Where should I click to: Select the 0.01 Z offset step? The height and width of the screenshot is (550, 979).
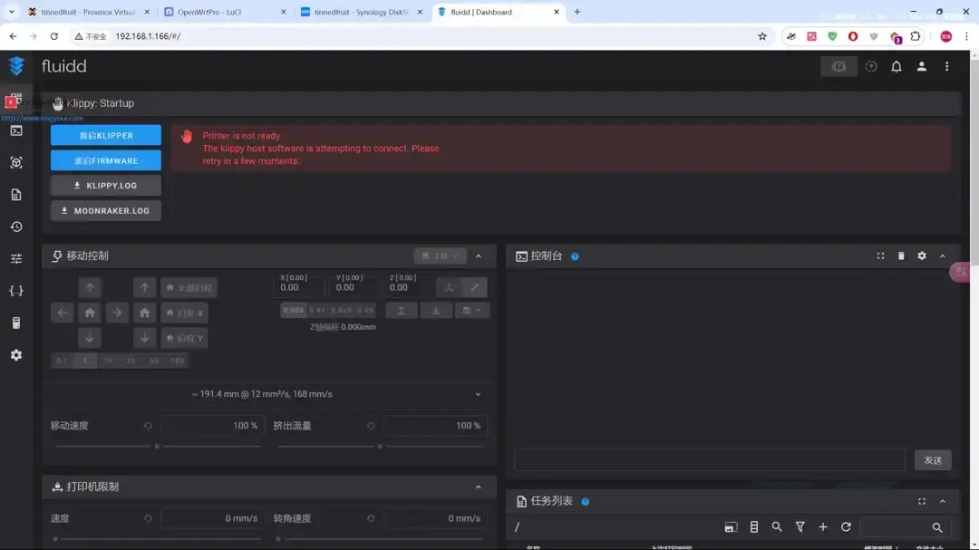[317, 310]
